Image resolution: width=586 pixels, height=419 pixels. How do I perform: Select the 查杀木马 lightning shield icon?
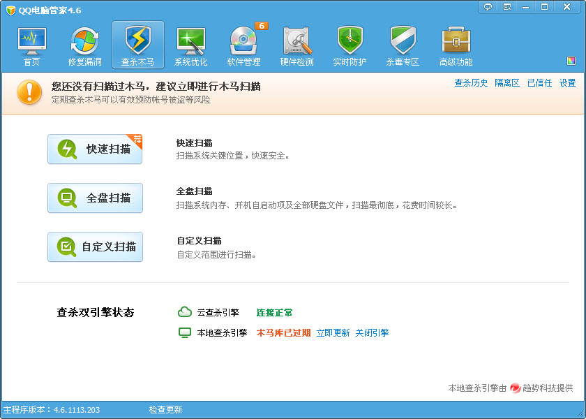[138, 41]
